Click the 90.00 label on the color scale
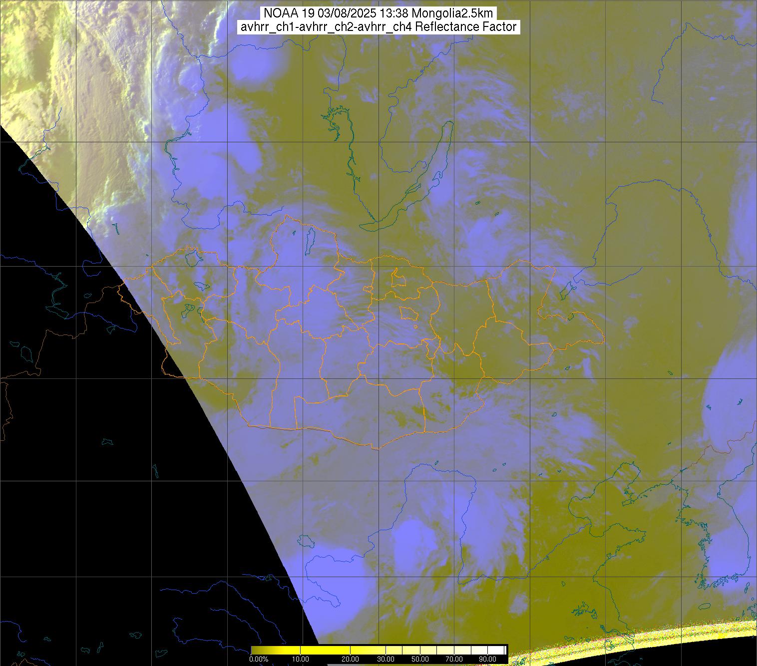 [x=488, y=660]
